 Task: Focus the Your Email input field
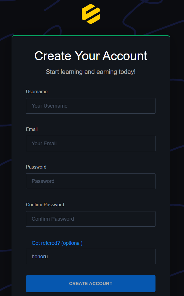(x=91, y=144)
